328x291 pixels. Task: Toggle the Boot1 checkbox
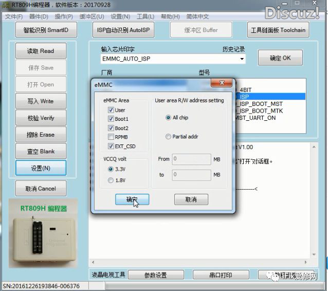(111, 119)
